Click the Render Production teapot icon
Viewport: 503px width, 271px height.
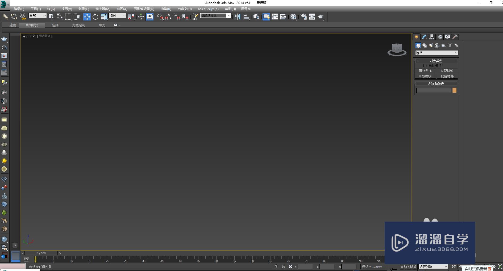(321, 17)
